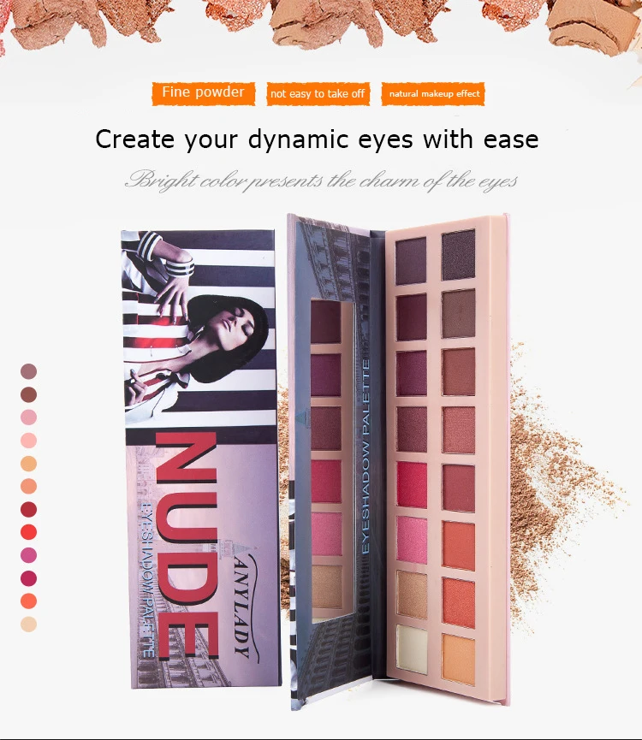The image size is (642, 740).
Task: Click the 'EYESHADOW PALETTE' text on open lid
Action: 366,456
